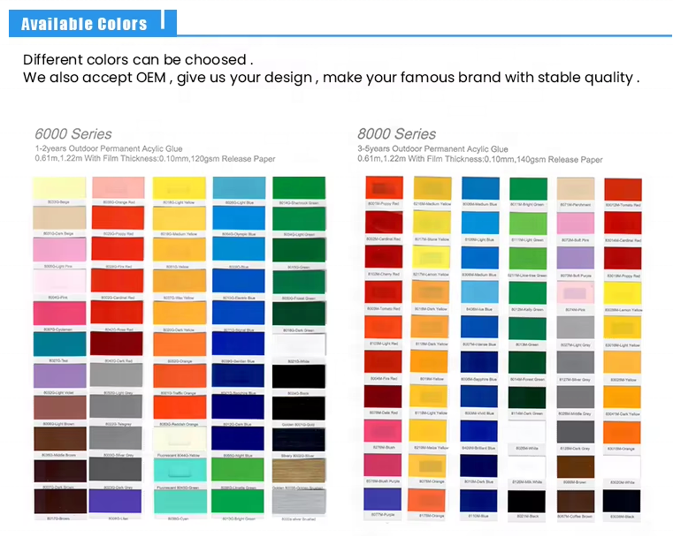Viewport: 673px width, 537px height.
Task: Click the Available Colors header tab
Action: [x=86, y=24]
